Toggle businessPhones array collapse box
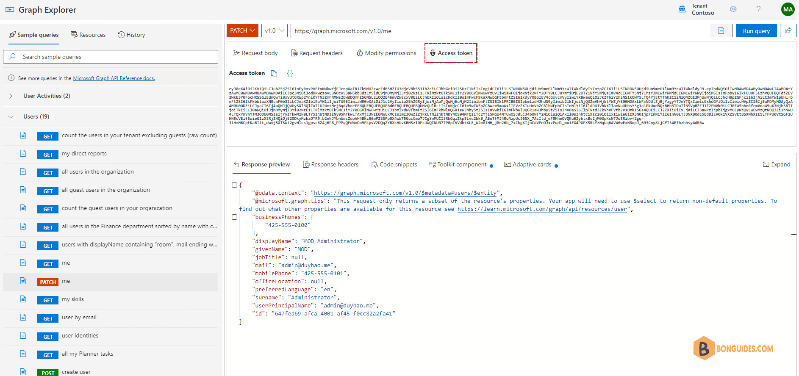This screenshot has width=799, height=376. (x=234, y=217)
